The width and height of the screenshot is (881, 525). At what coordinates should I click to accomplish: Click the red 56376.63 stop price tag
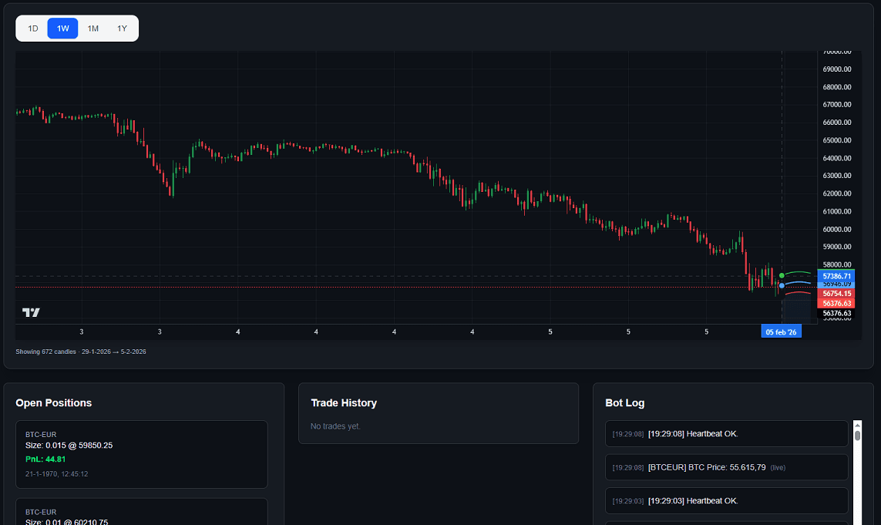836,303
